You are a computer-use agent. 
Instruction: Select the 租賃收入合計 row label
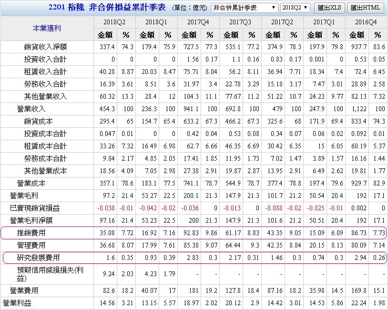pyautogui.click(x=45, y=72)
